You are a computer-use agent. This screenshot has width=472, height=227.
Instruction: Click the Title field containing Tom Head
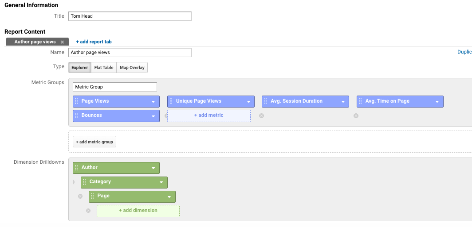point(130,16)
